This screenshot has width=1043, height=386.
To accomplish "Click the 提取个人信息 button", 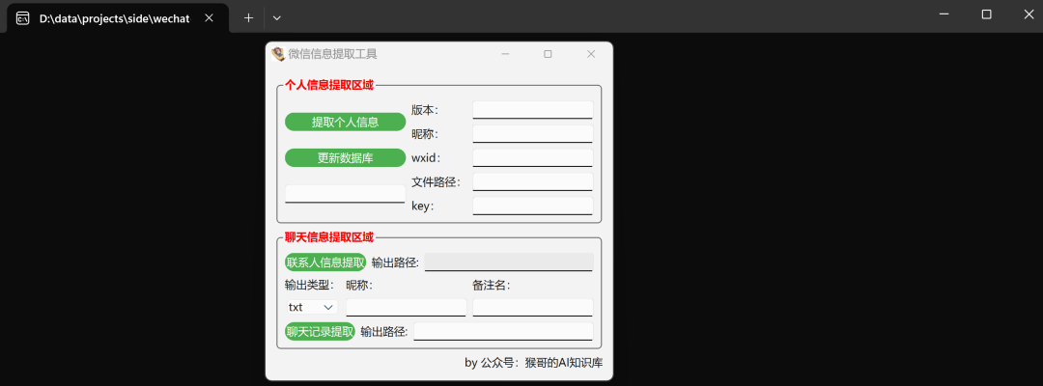I will (345, 122).
